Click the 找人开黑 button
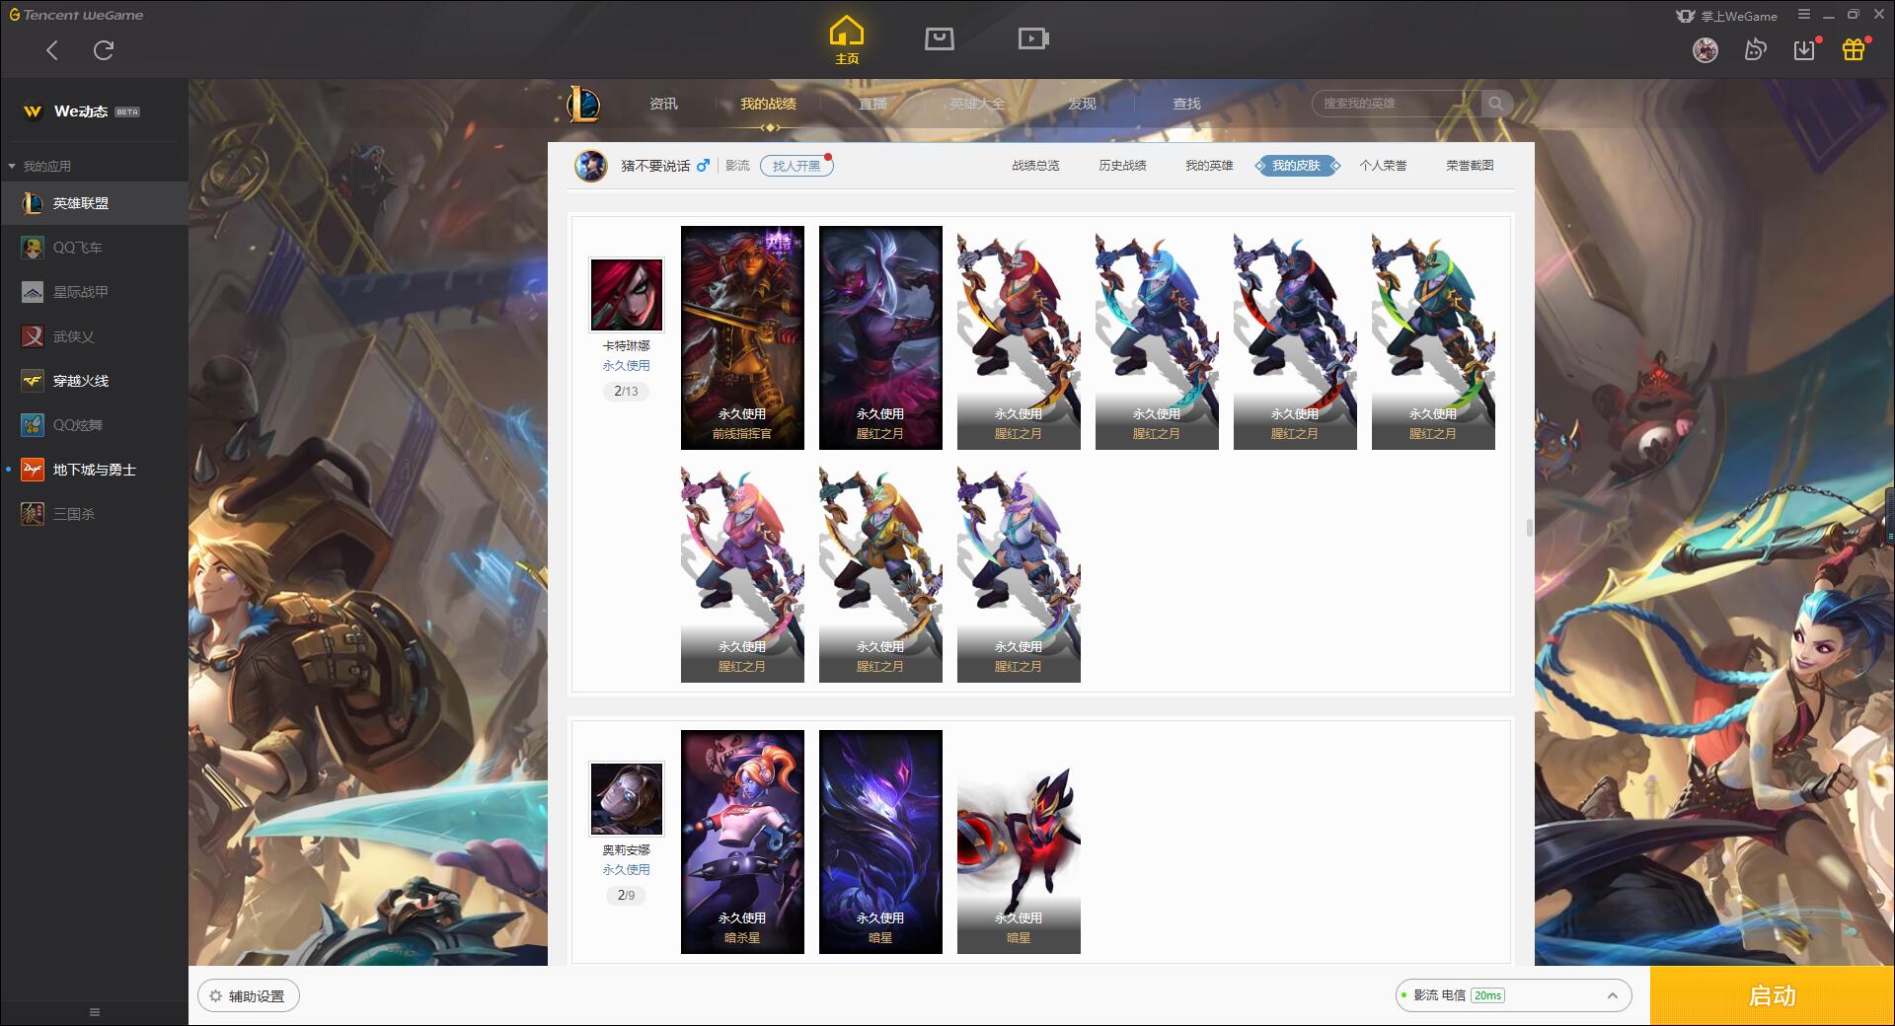 coord(796,166)
